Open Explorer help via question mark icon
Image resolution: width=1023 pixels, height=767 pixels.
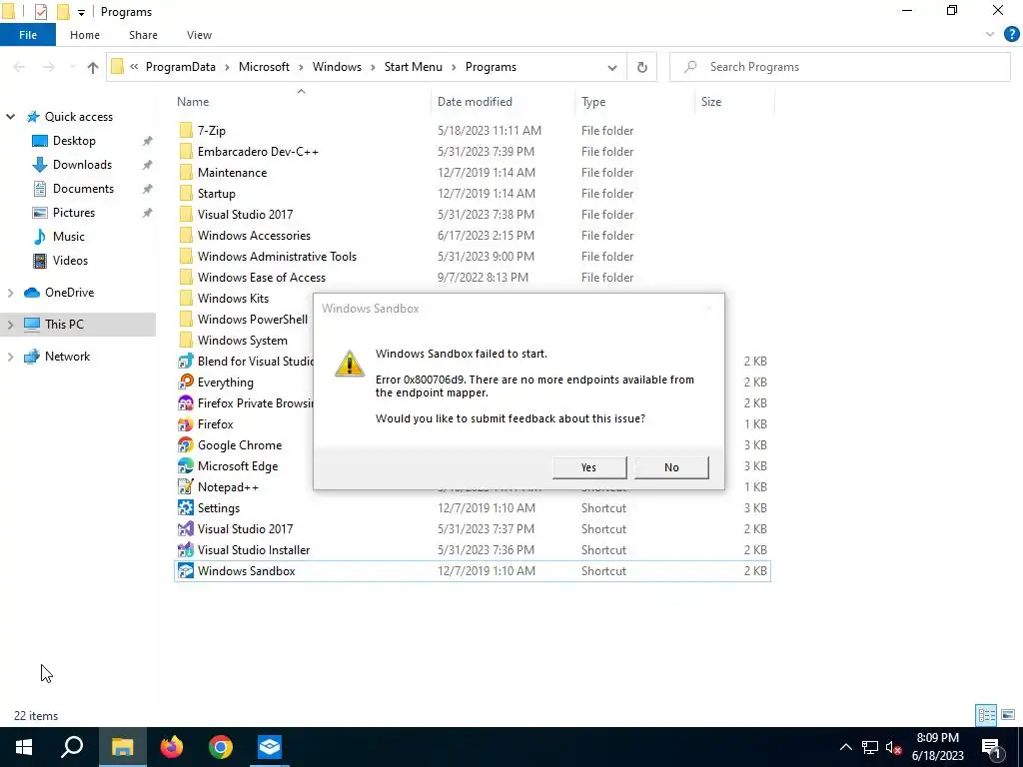pyautogui.click(x=1011, y=35)
